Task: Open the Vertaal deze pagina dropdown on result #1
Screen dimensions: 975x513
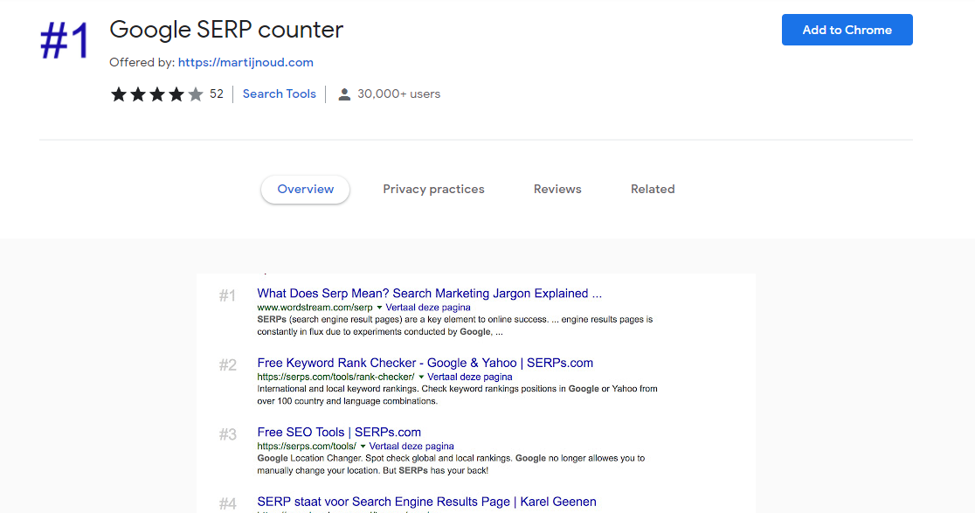Action: [x=427, y=307]
